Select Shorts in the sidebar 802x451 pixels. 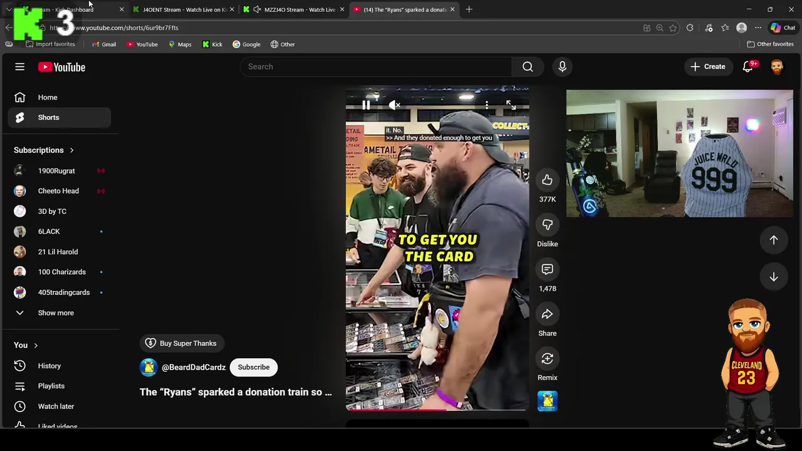(x=60, y=117)
